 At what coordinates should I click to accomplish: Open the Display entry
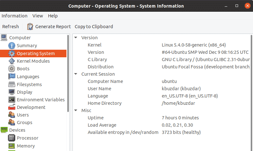click(x=24, y=92)
